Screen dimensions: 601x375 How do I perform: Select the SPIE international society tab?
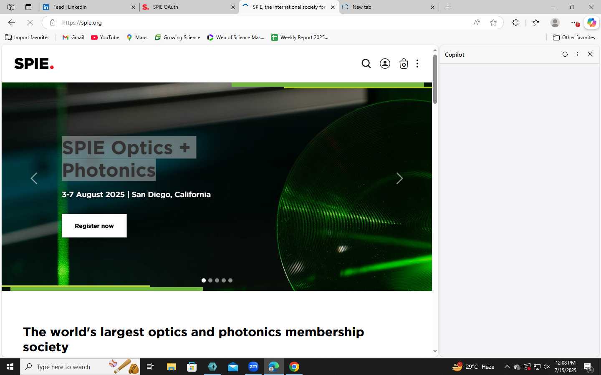tap(289, 7)
